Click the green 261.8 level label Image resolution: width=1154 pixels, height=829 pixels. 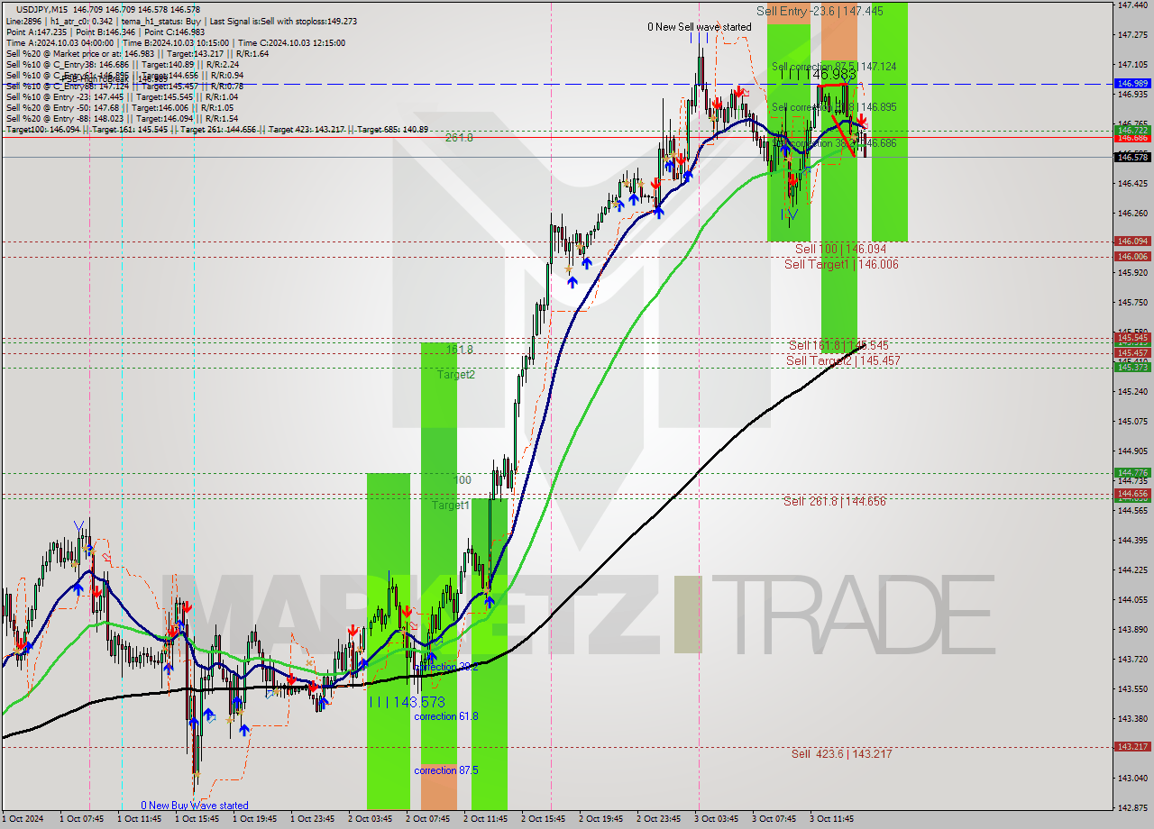(459, 138)
